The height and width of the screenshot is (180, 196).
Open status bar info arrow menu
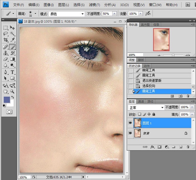tap(83, 177)
